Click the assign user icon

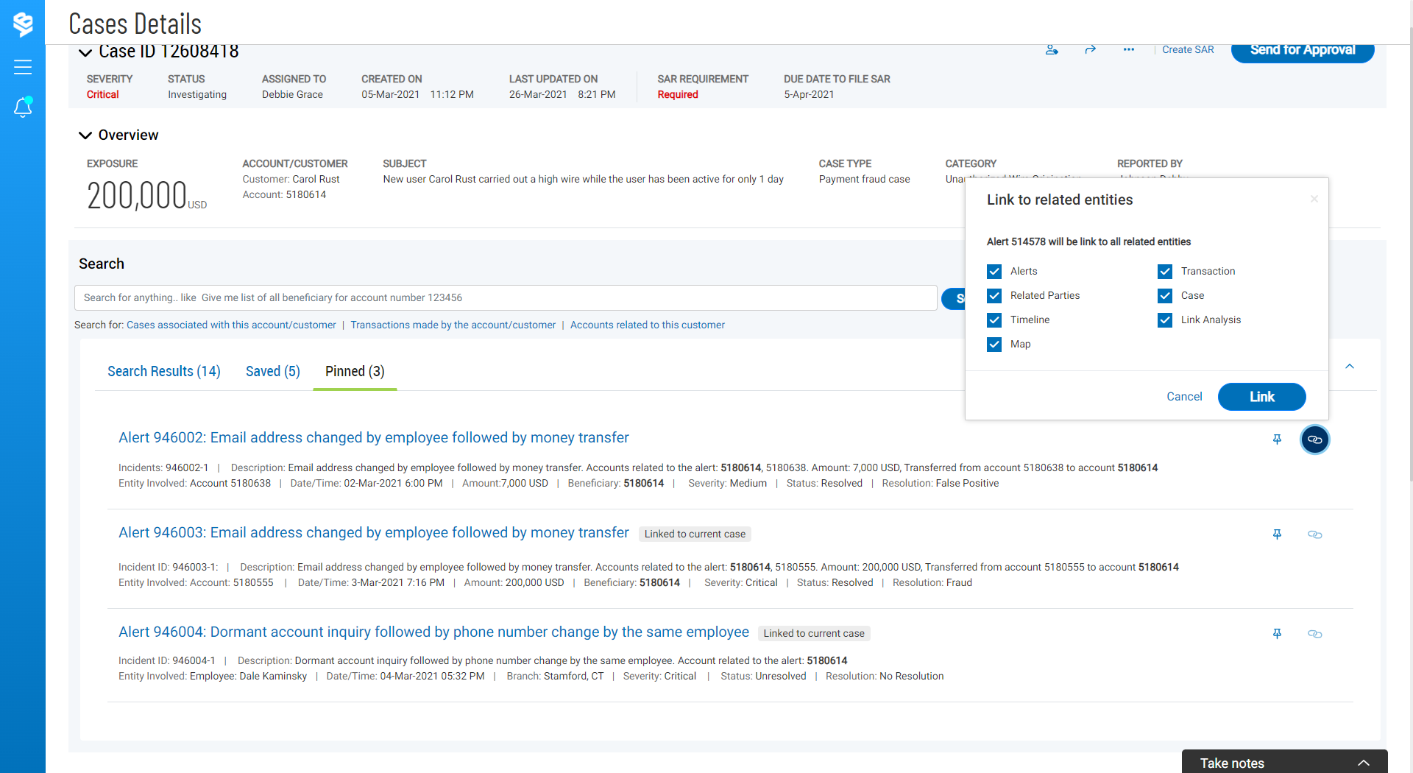coord(1052,49)
